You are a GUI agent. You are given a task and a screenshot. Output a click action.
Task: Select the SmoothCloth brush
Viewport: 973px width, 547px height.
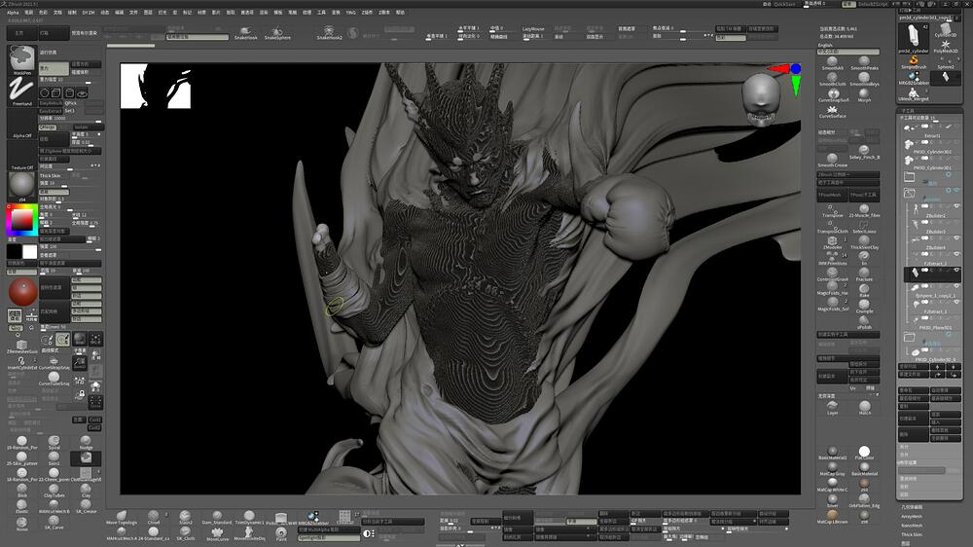(x=832, y=79)
